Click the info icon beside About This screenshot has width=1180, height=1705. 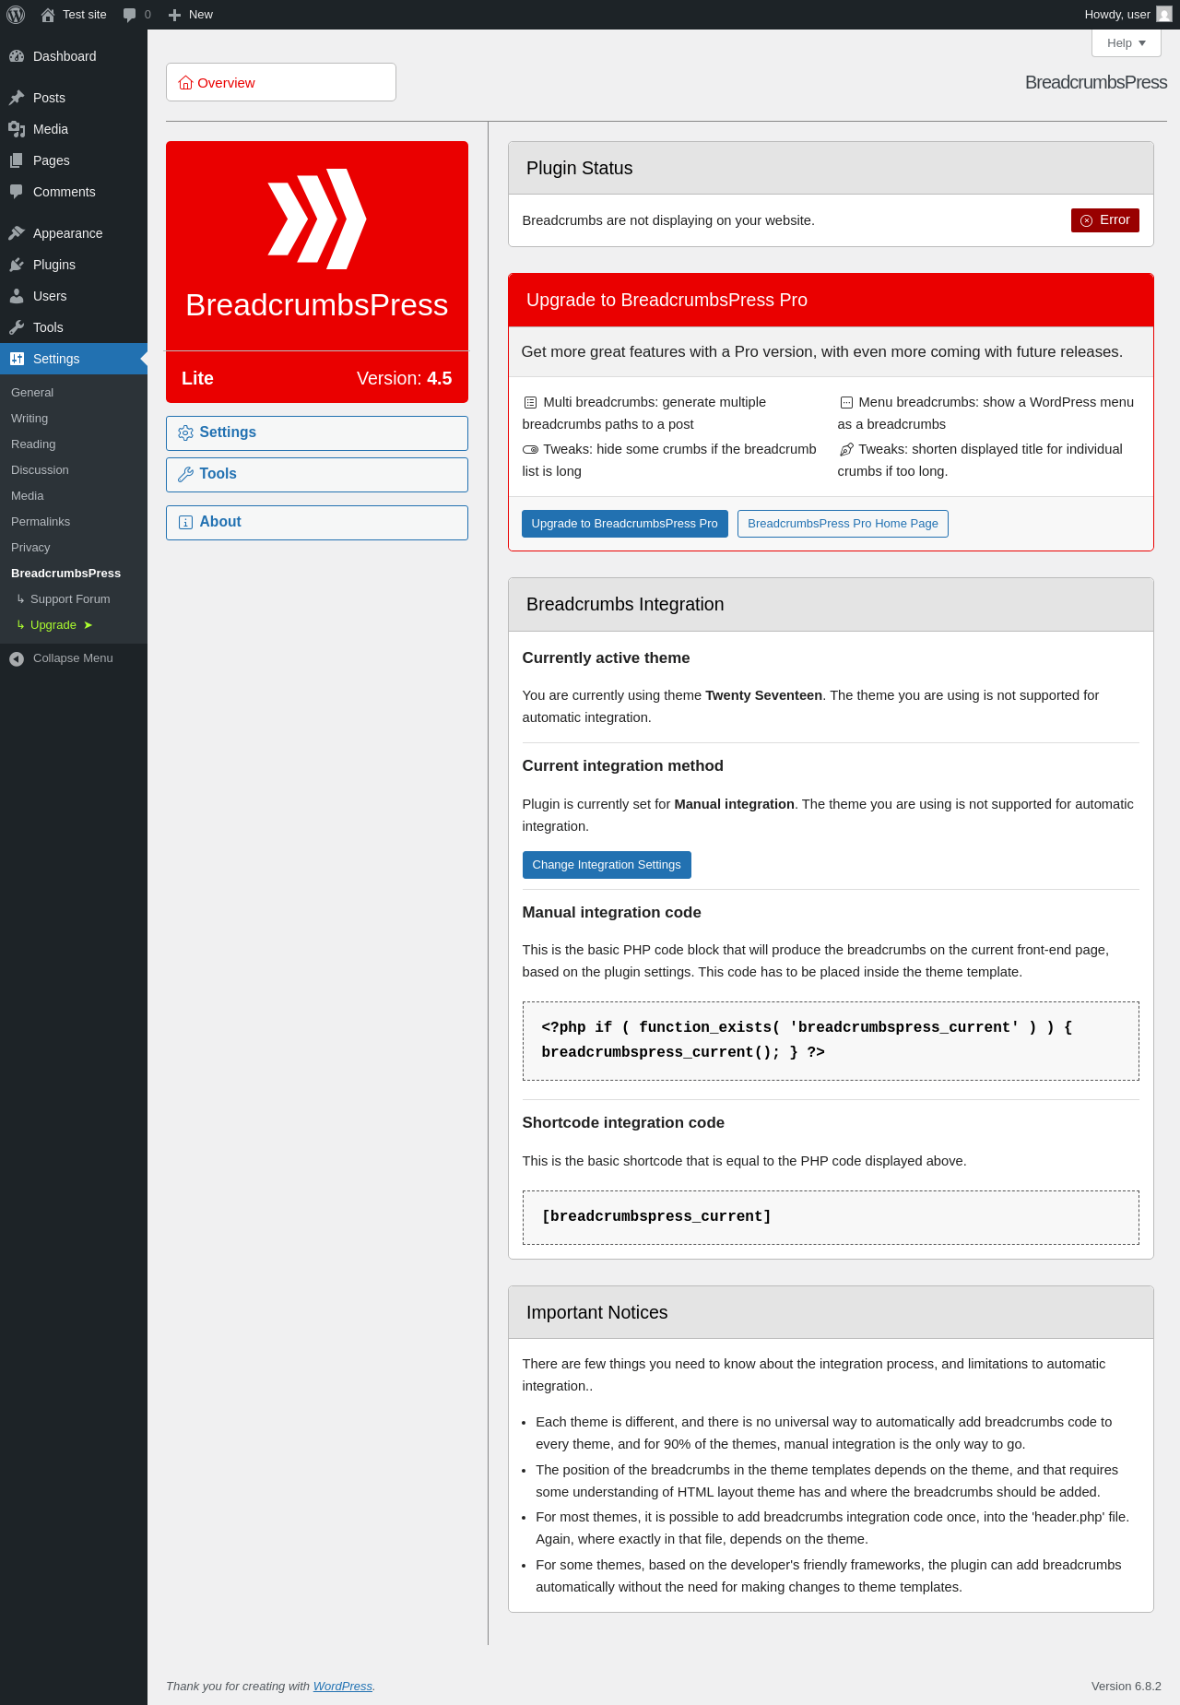tap(185, 523)
